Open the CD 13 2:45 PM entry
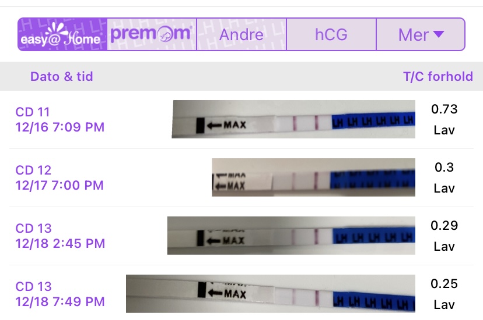483x320 pixels. [x=61, y=236]
